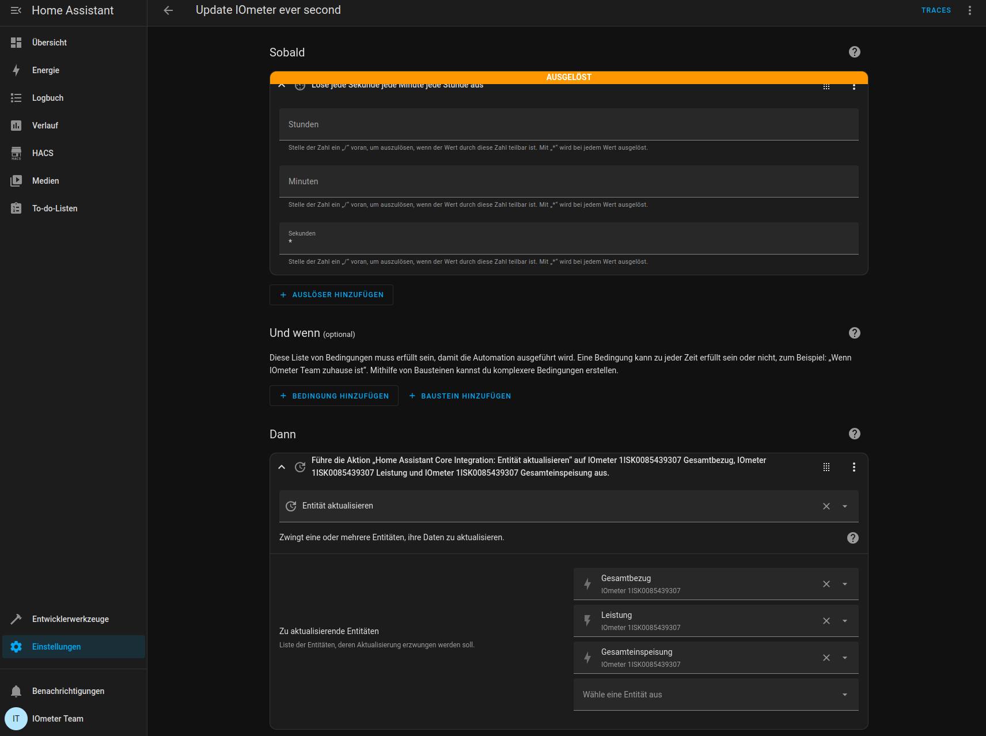
Task: Clear the Entität aktualisieren action selection
Action: [x=826, y=506]
